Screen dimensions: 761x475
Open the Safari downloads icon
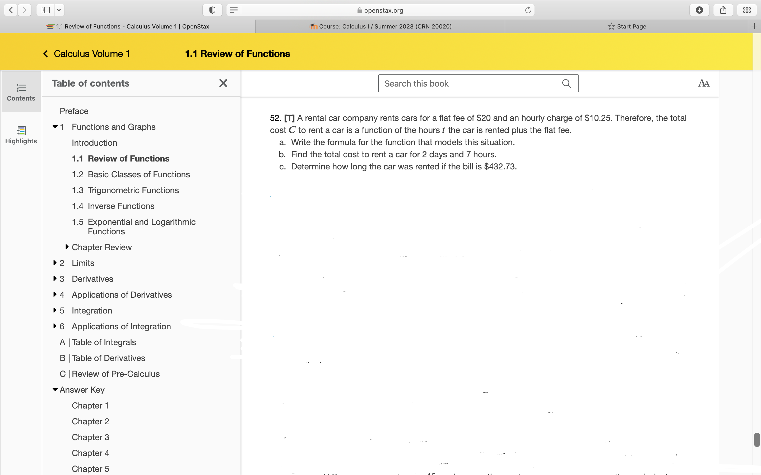tap(699, 10)
